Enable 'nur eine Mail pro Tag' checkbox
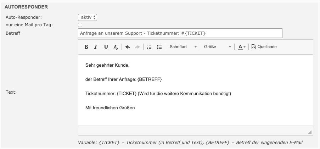320x149 pixels. point(80,25)
